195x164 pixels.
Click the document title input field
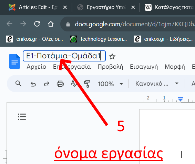[64, 56]
